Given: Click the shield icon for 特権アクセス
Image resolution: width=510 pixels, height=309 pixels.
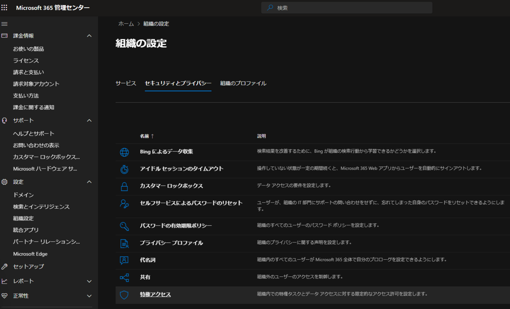Looking at the screenshot, I should click(x=124, y=295).
